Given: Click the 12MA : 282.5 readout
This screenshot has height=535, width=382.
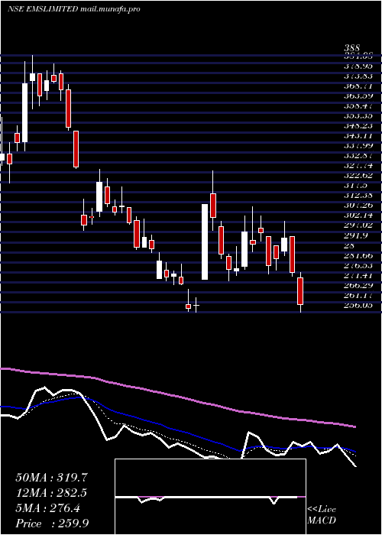Looking at the screenshot, I should pyautogui.click(x=51, y=493).
